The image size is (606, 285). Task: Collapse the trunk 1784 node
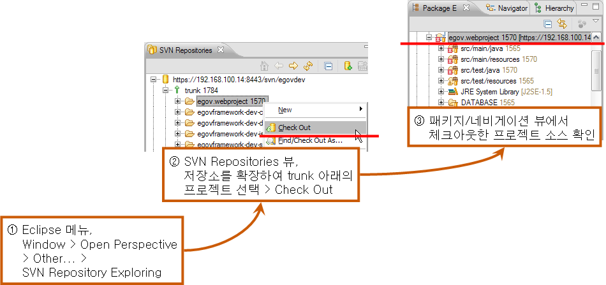tap(166, 91)
